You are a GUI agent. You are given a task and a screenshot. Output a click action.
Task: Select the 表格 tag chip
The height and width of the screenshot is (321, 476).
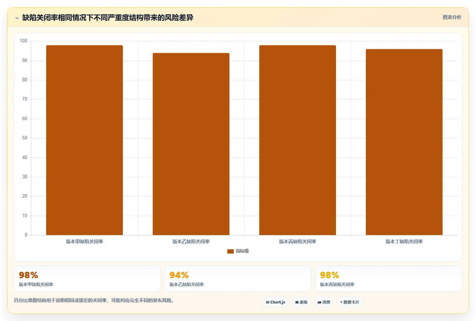coord(301,302)
